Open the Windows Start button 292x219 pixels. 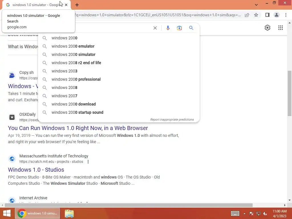point(7,213)
